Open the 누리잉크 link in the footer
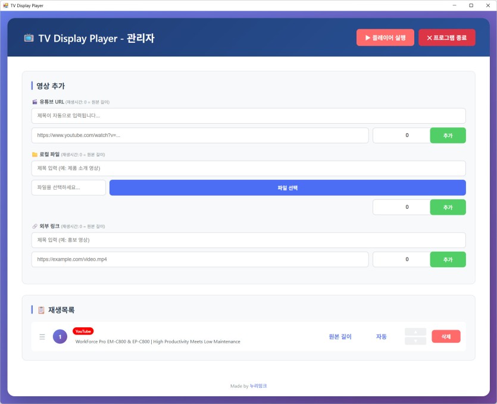The image size is (497, 404). point(258,386)
